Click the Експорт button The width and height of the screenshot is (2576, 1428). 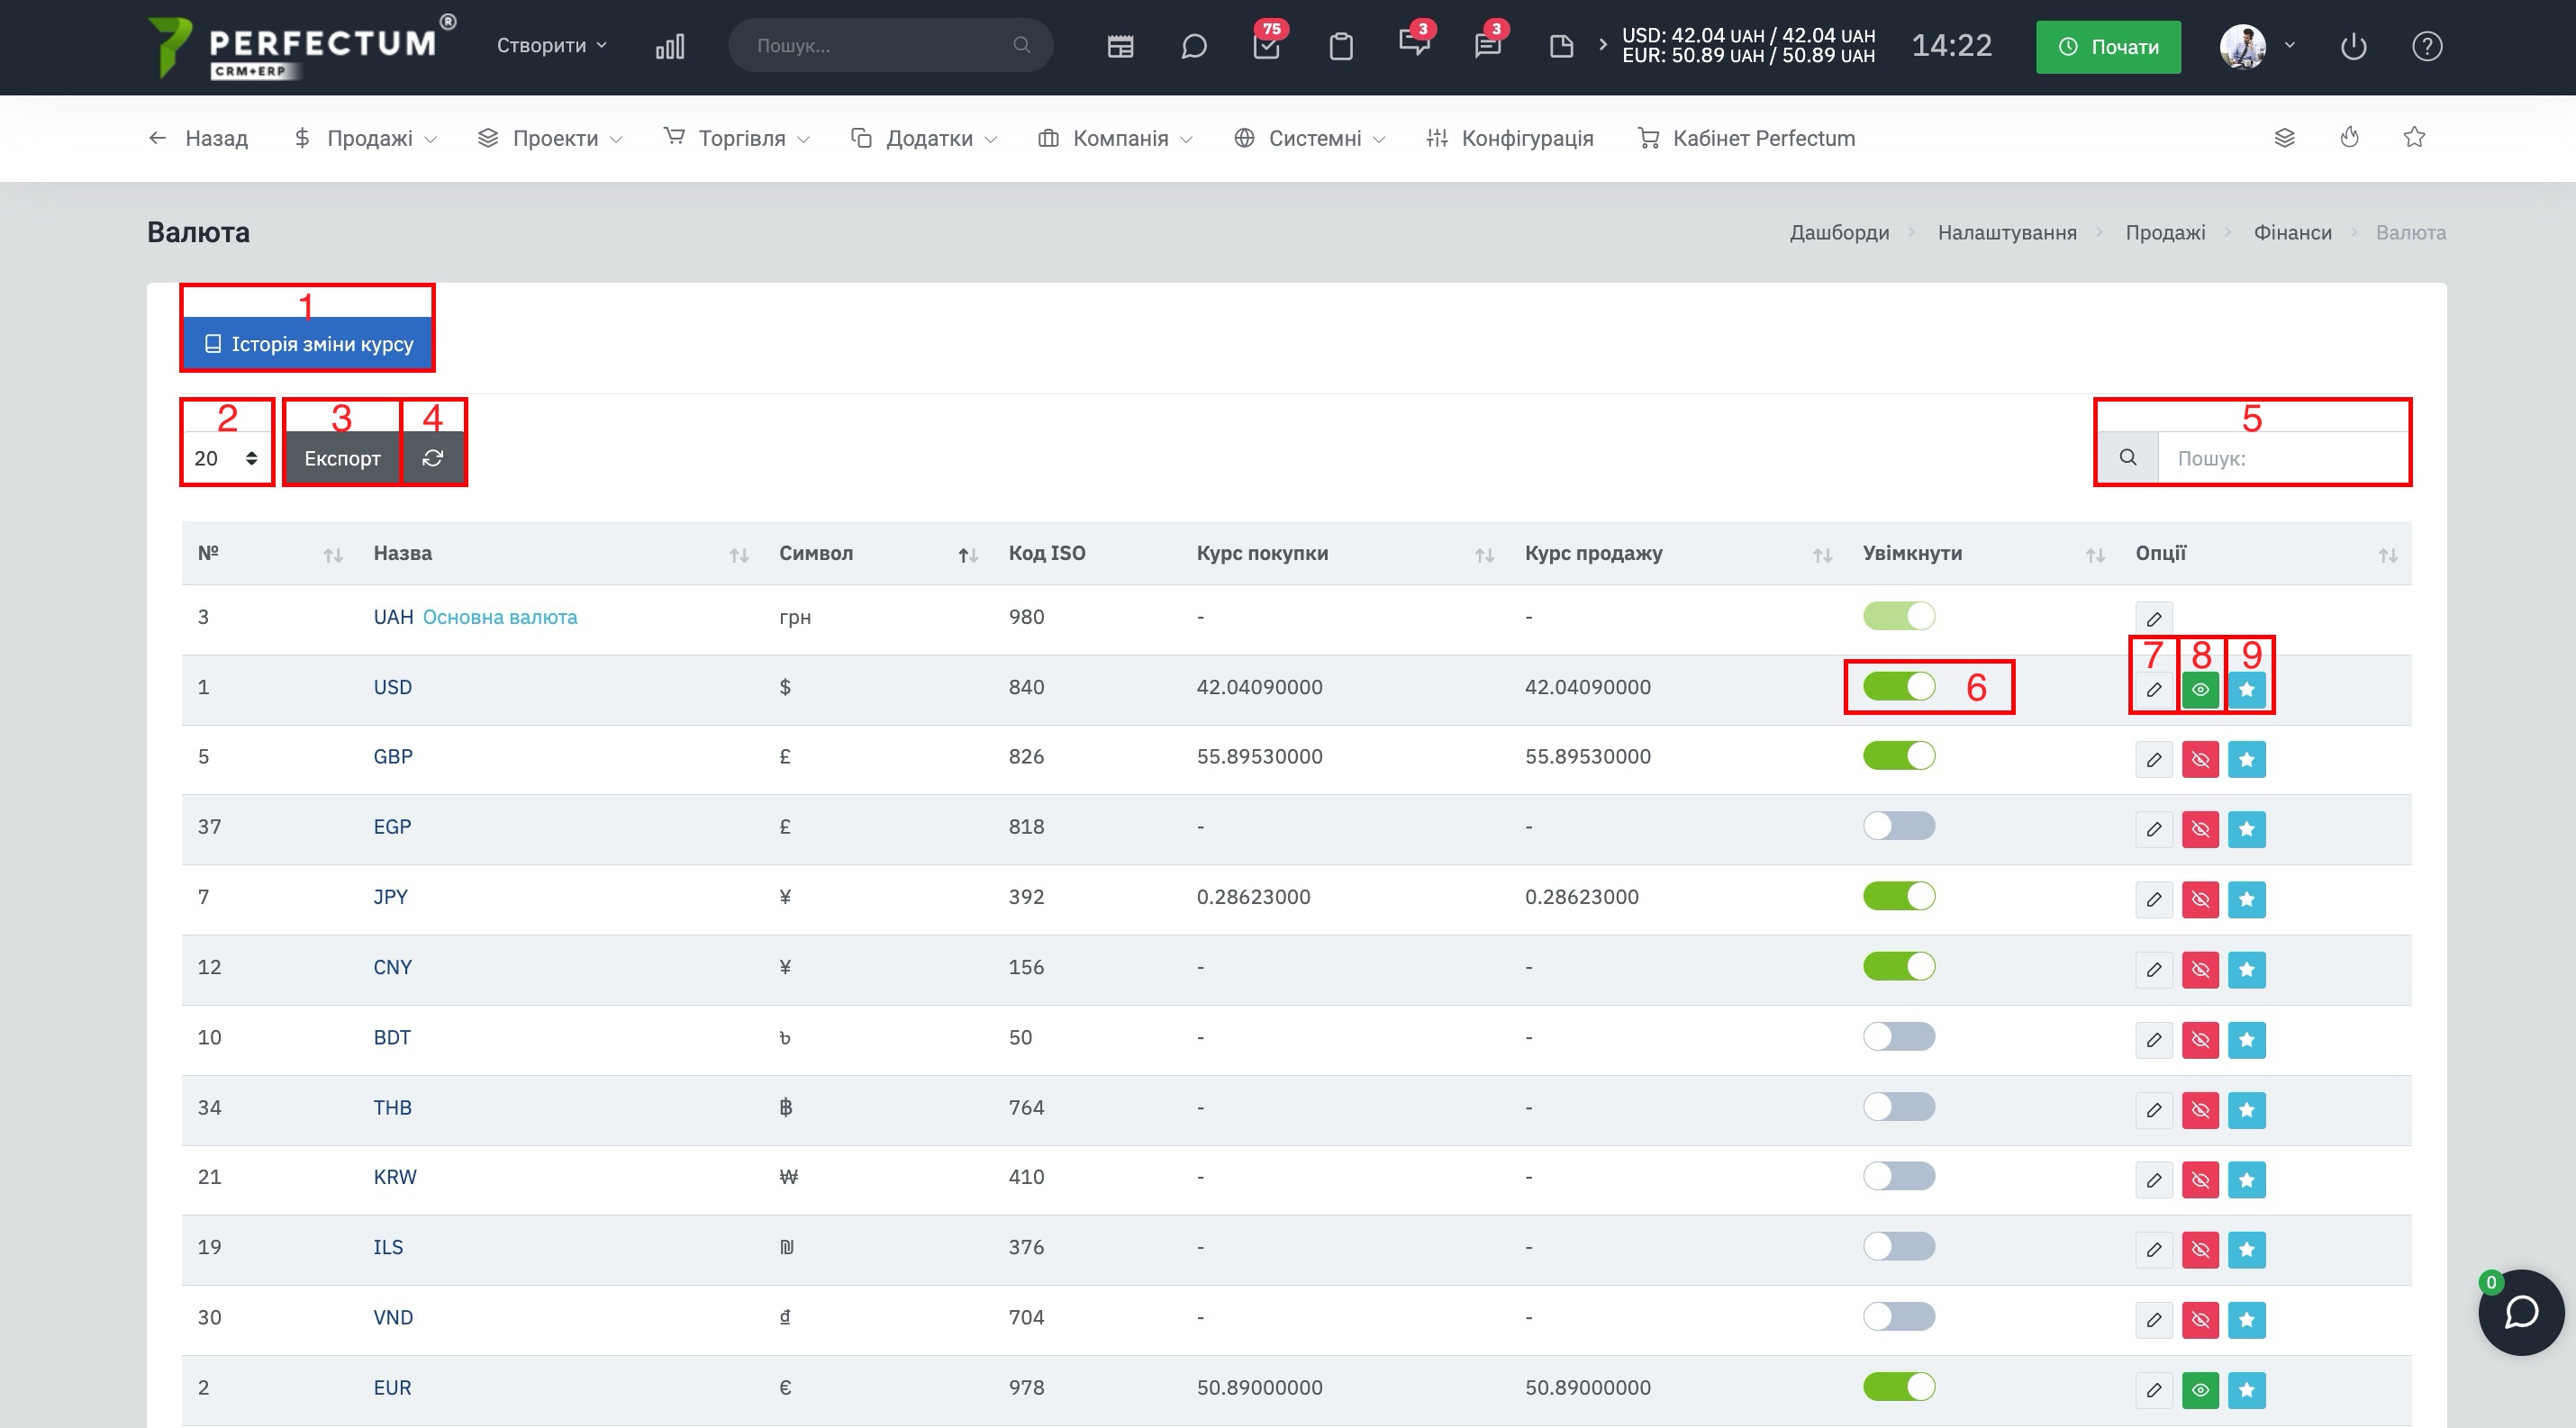342,457
